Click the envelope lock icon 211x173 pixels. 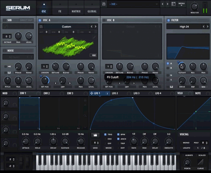pos(85,100)
